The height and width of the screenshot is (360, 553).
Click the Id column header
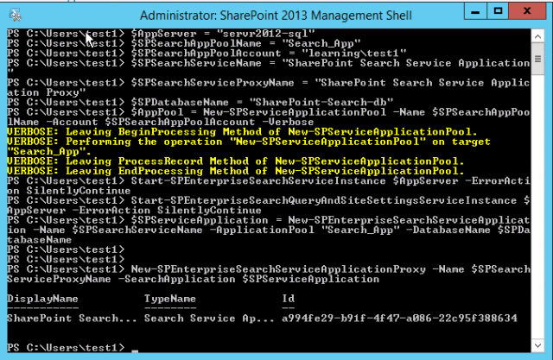click(x=288, y=299)
